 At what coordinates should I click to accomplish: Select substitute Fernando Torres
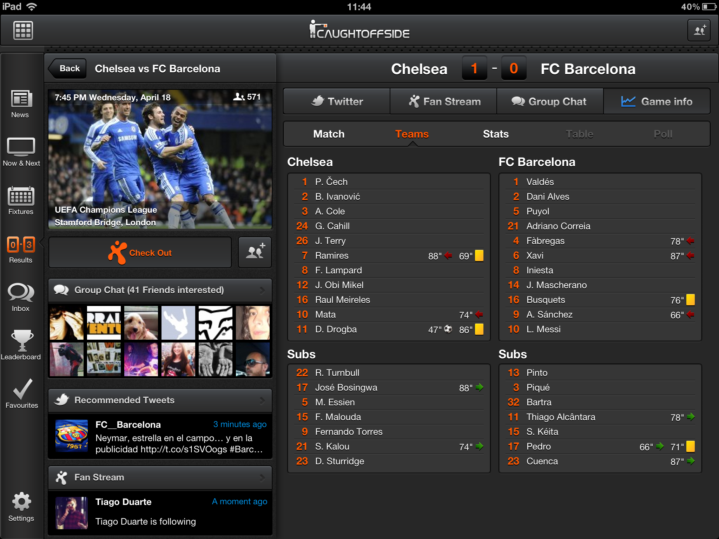(389, 432)
